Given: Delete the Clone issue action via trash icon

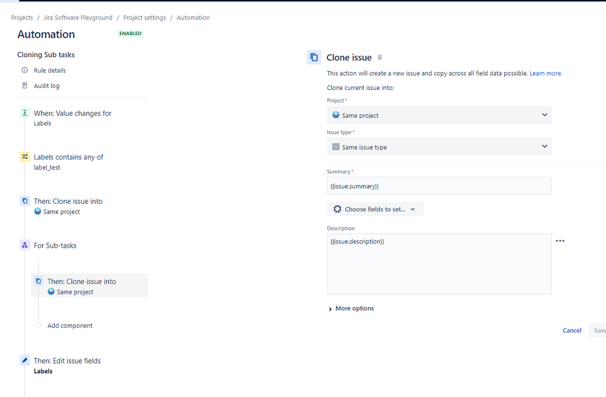Looking at the screenshot, I should point(380,57).
